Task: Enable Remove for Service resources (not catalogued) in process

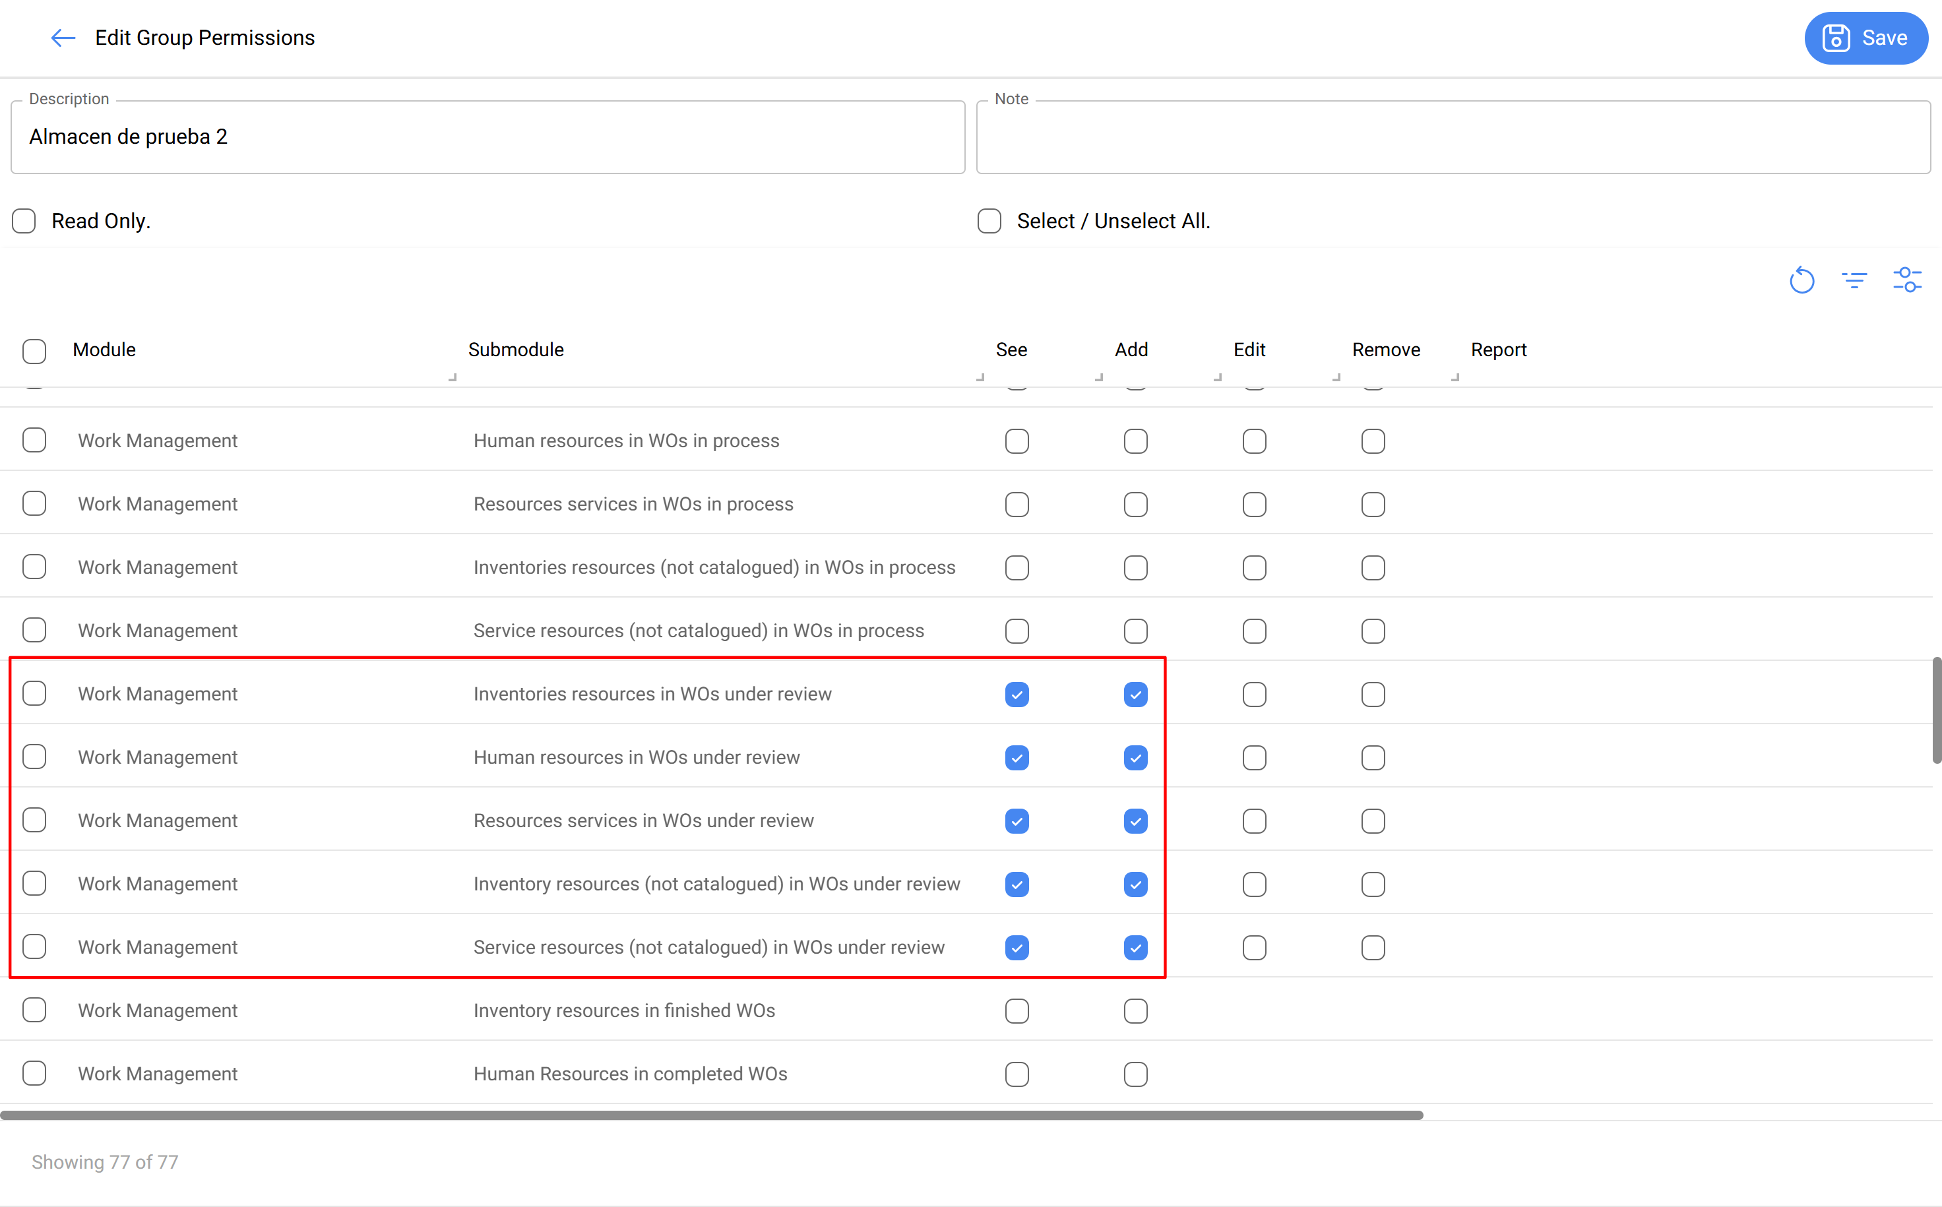Action: [x=1373, y=631]
